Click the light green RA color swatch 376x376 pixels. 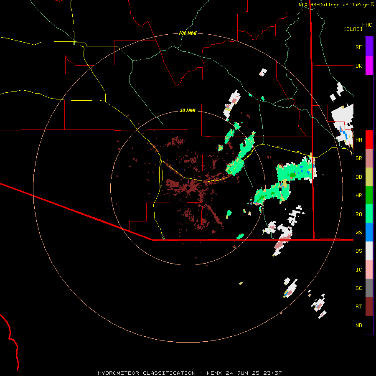pos(369,214)
